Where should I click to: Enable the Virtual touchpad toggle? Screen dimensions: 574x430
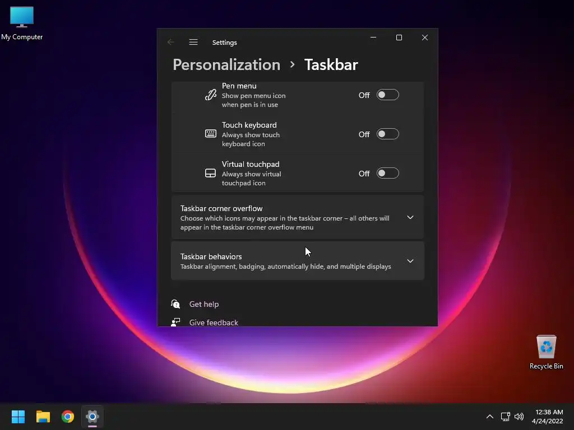point(388,174)
